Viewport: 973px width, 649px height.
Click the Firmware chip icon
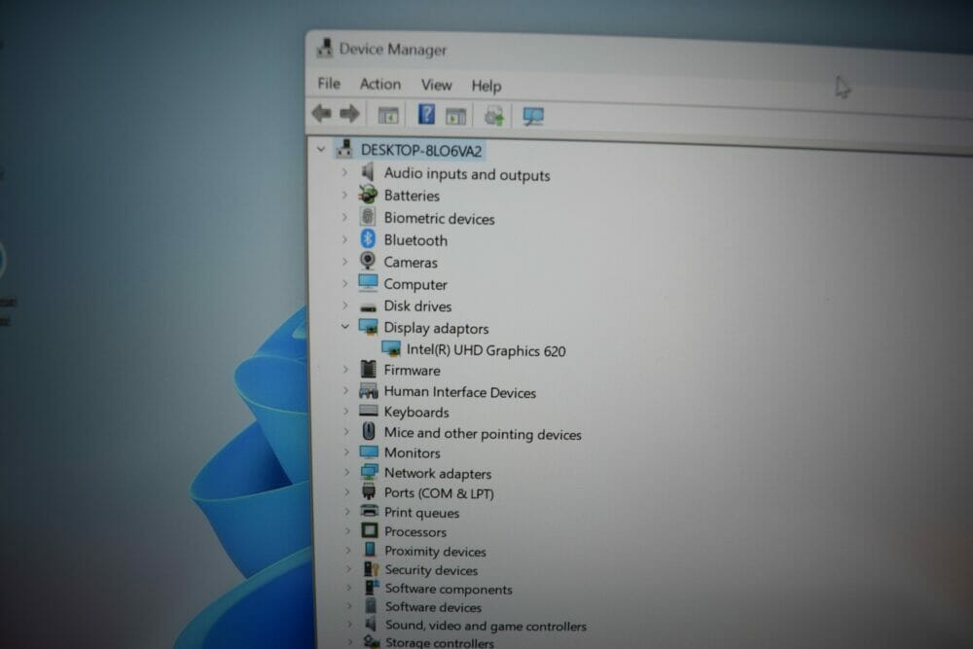(x=369, y=369)
